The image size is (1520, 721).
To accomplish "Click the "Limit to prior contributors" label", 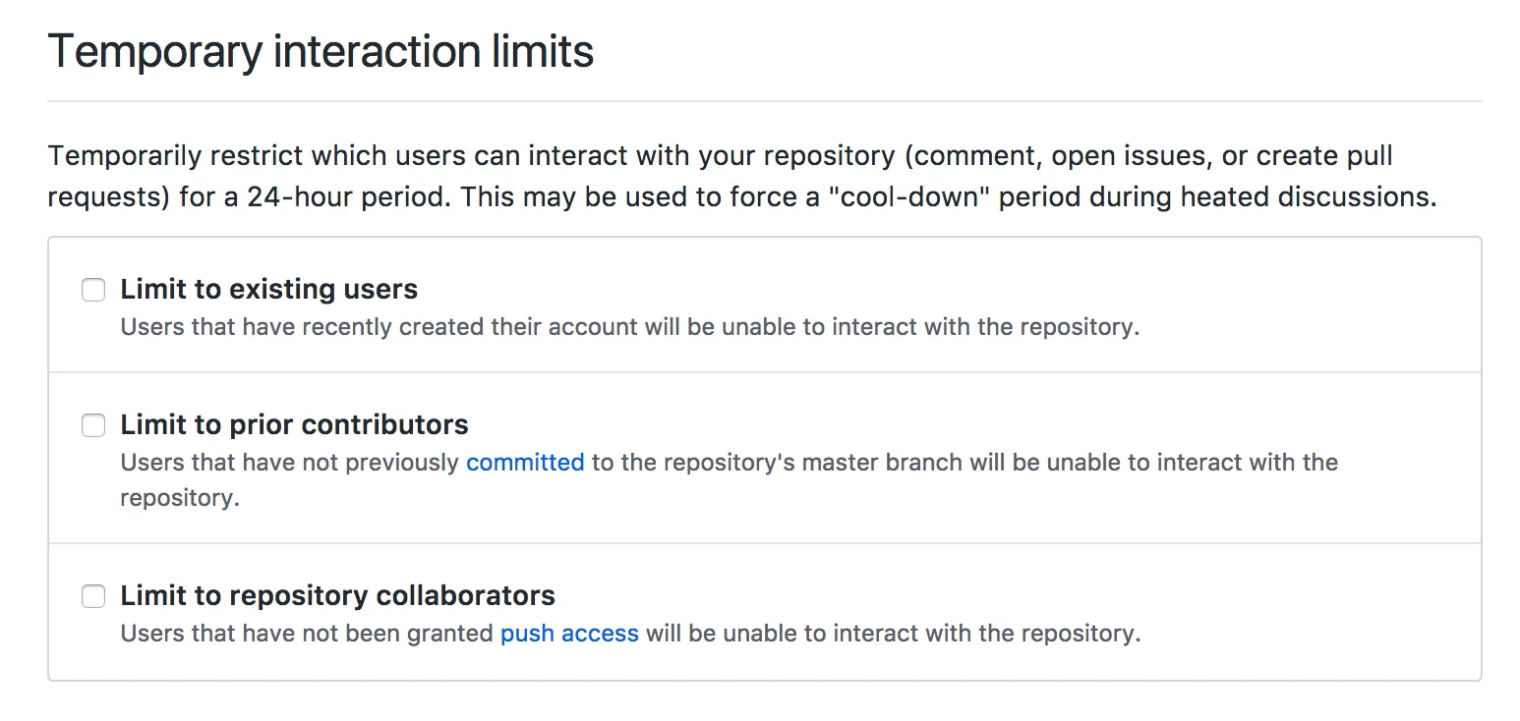I will pyautogui.click(x=294, y=425).
